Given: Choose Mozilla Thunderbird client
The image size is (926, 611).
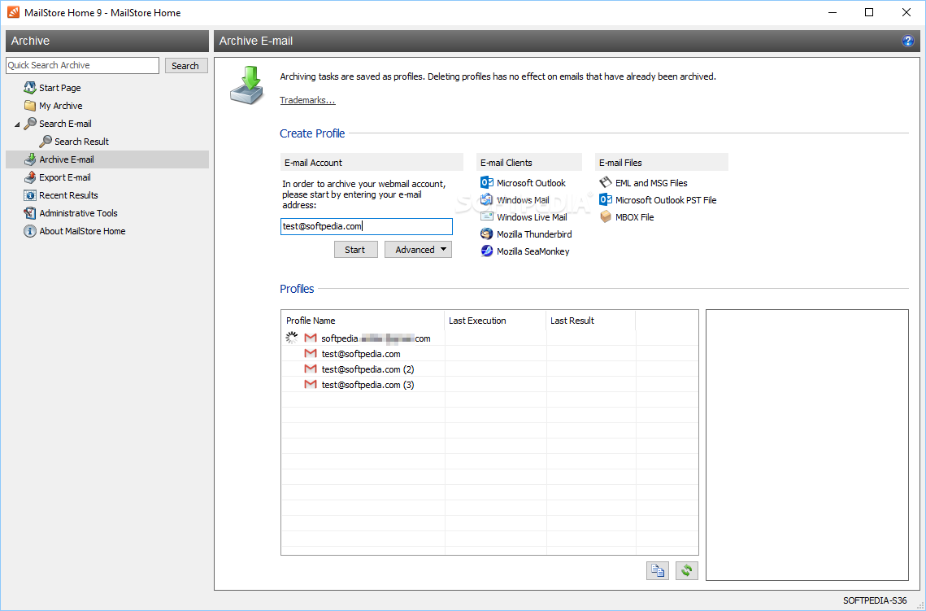Looking at the screenshot, I should [534, 234].
